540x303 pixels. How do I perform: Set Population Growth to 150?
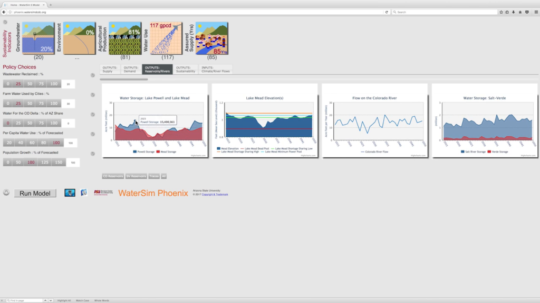[x=59, y=162]
